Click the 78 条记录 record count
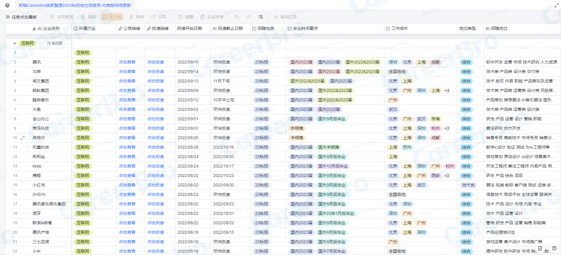 click(55, 43)
